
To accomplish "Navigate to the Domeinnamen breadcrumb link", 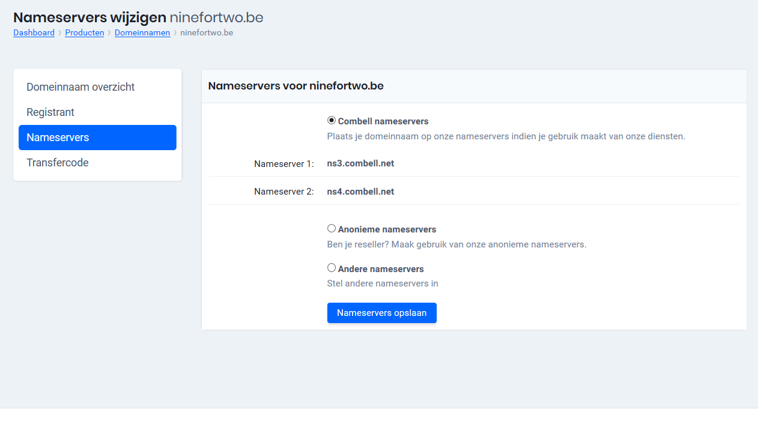I will [x=142, y=32].
